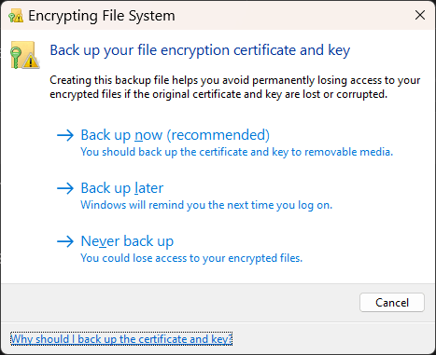Click "You should back up the certificate" description
Image resolution: width=436 pixels, height=355 pixels.
tap(237, 152)
